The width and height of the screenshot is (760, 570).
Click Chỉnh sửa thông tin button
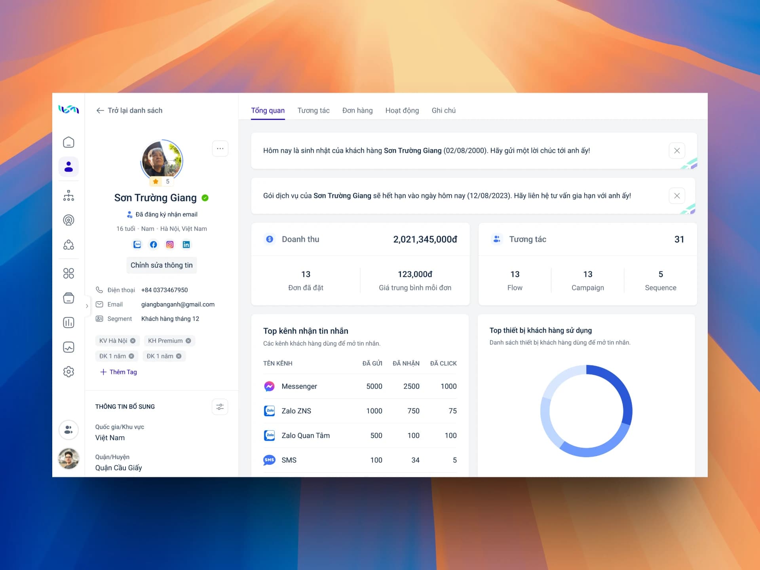click(x=161, y=265)
